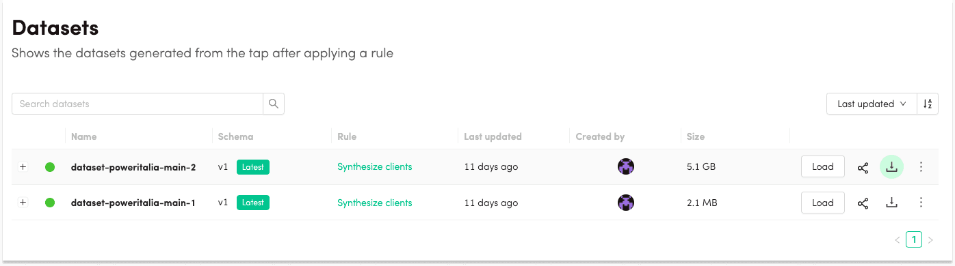Load dataset-poweritalia-main-1
The image size is (955, 266).
click(823, 203)
